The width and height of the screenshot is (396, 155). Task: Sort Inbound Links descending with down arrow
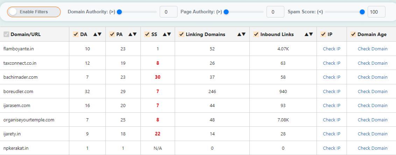tap(311, 34)
